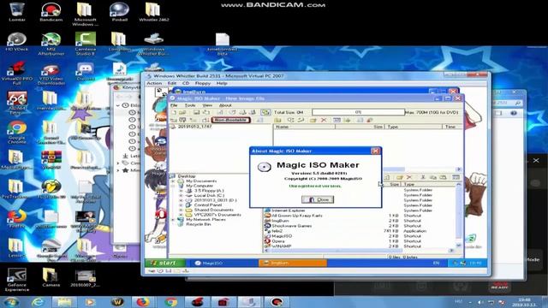This screenshot has height=308, width=548.
Task: Open the Camtasia Studio 8 desktop shortcut
Action: tap(86, 44)
